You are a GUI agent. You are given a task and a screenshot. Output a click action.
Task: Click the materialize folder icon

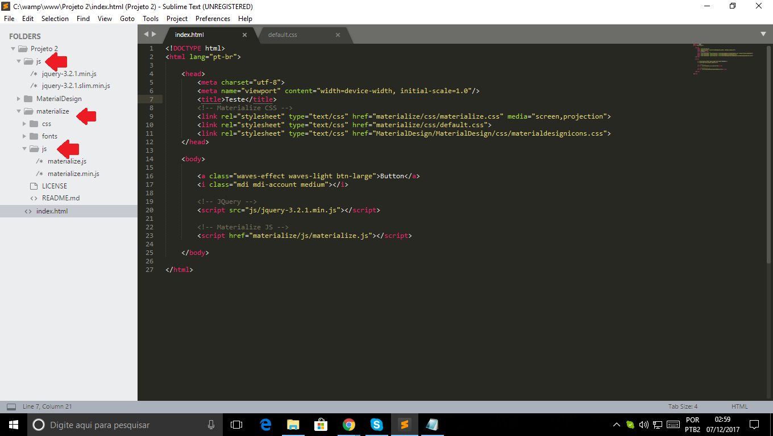28,111
